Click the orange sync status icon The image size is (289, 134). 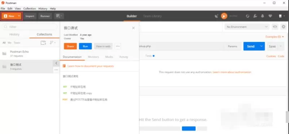click(224, 16)
